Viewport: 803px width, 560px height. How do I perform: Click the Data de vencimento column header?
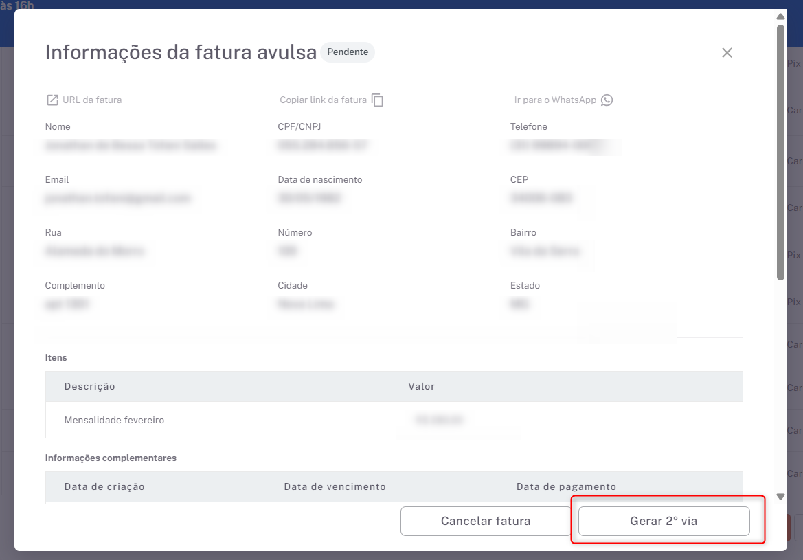(x=335, y=487)
